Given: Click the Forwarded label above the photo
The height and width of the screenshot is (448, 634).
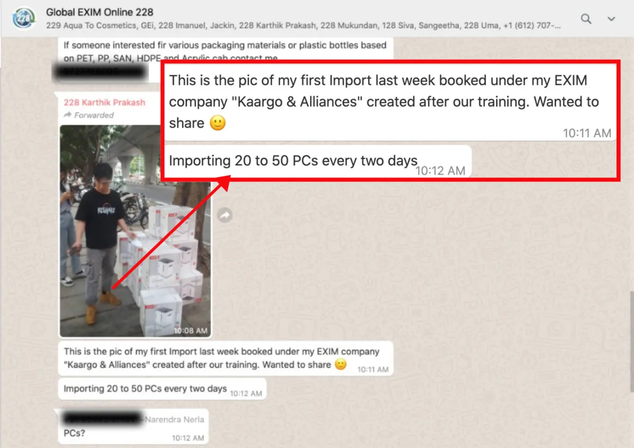Looking at the screenshot, I should click(89, 115).
